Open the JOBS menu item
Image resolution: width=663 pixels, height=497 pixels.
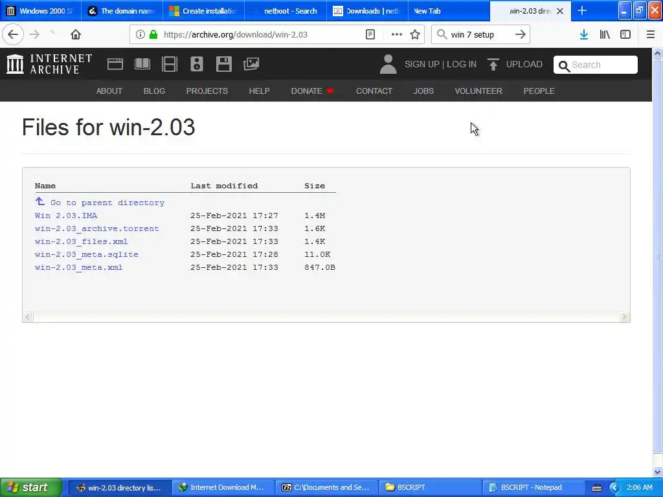point(423,91)
